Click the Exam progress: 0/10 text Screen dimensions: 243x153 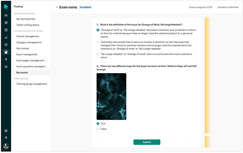click(201, 7)
